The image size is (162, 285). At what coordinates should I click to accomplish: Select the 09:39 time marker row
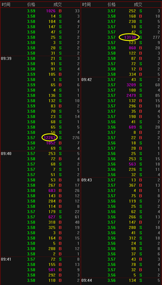click(x=41, y=58)
